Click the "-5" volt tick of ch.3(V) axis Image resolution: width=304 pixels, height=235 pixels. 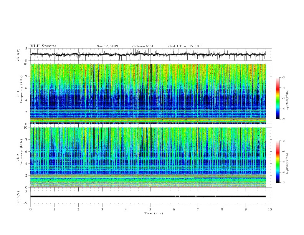[x=26, y=203]
